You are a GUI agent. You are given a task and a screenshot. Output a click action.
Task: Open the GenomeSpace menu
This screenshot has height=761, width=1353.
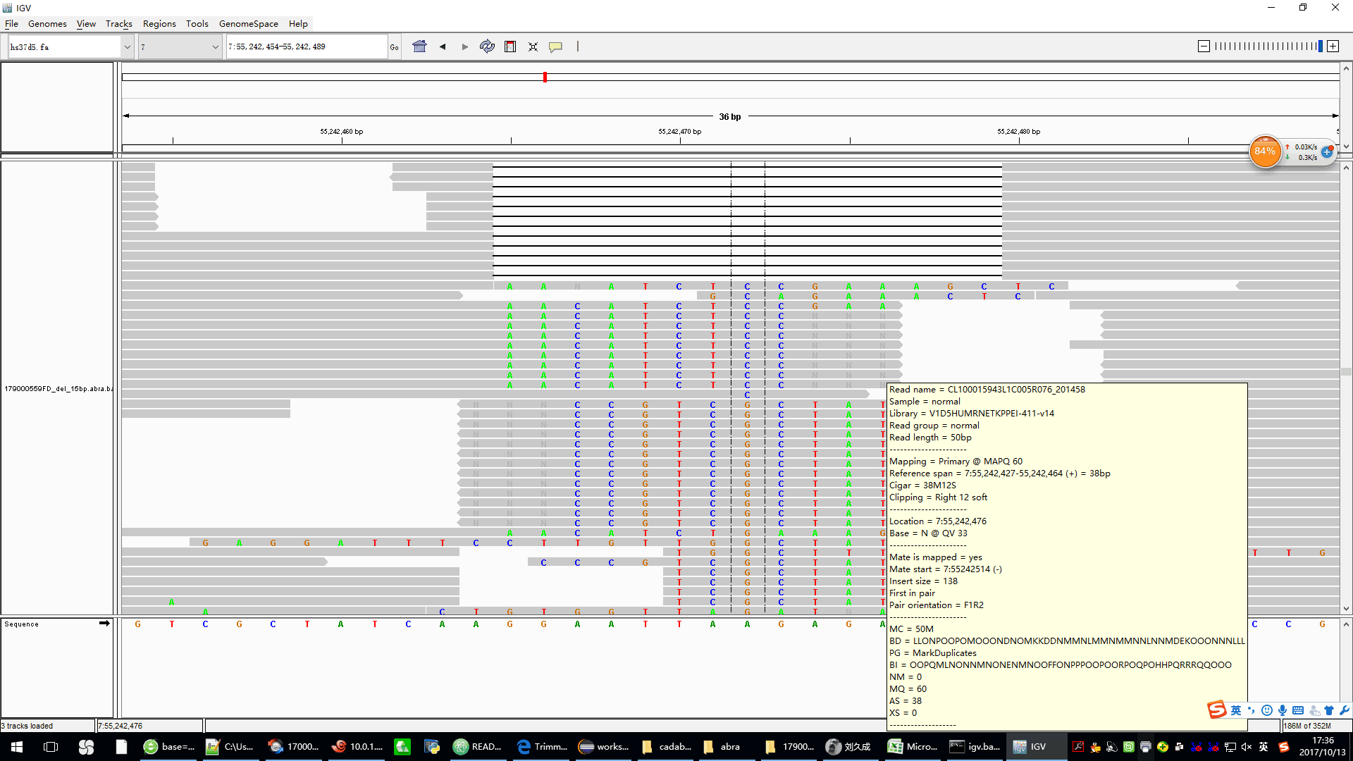tap(248, 23)
